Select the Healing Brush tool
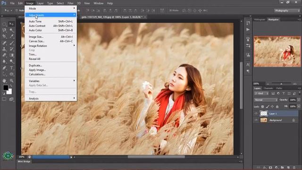The width and height of the screenshot is (302, 170). point(4,42)
